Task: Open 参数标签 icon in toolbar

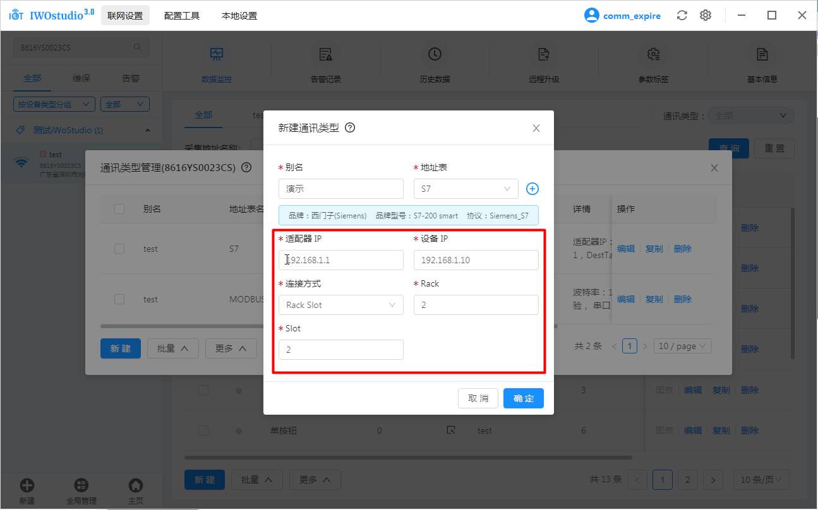Action: coord(653,55)
